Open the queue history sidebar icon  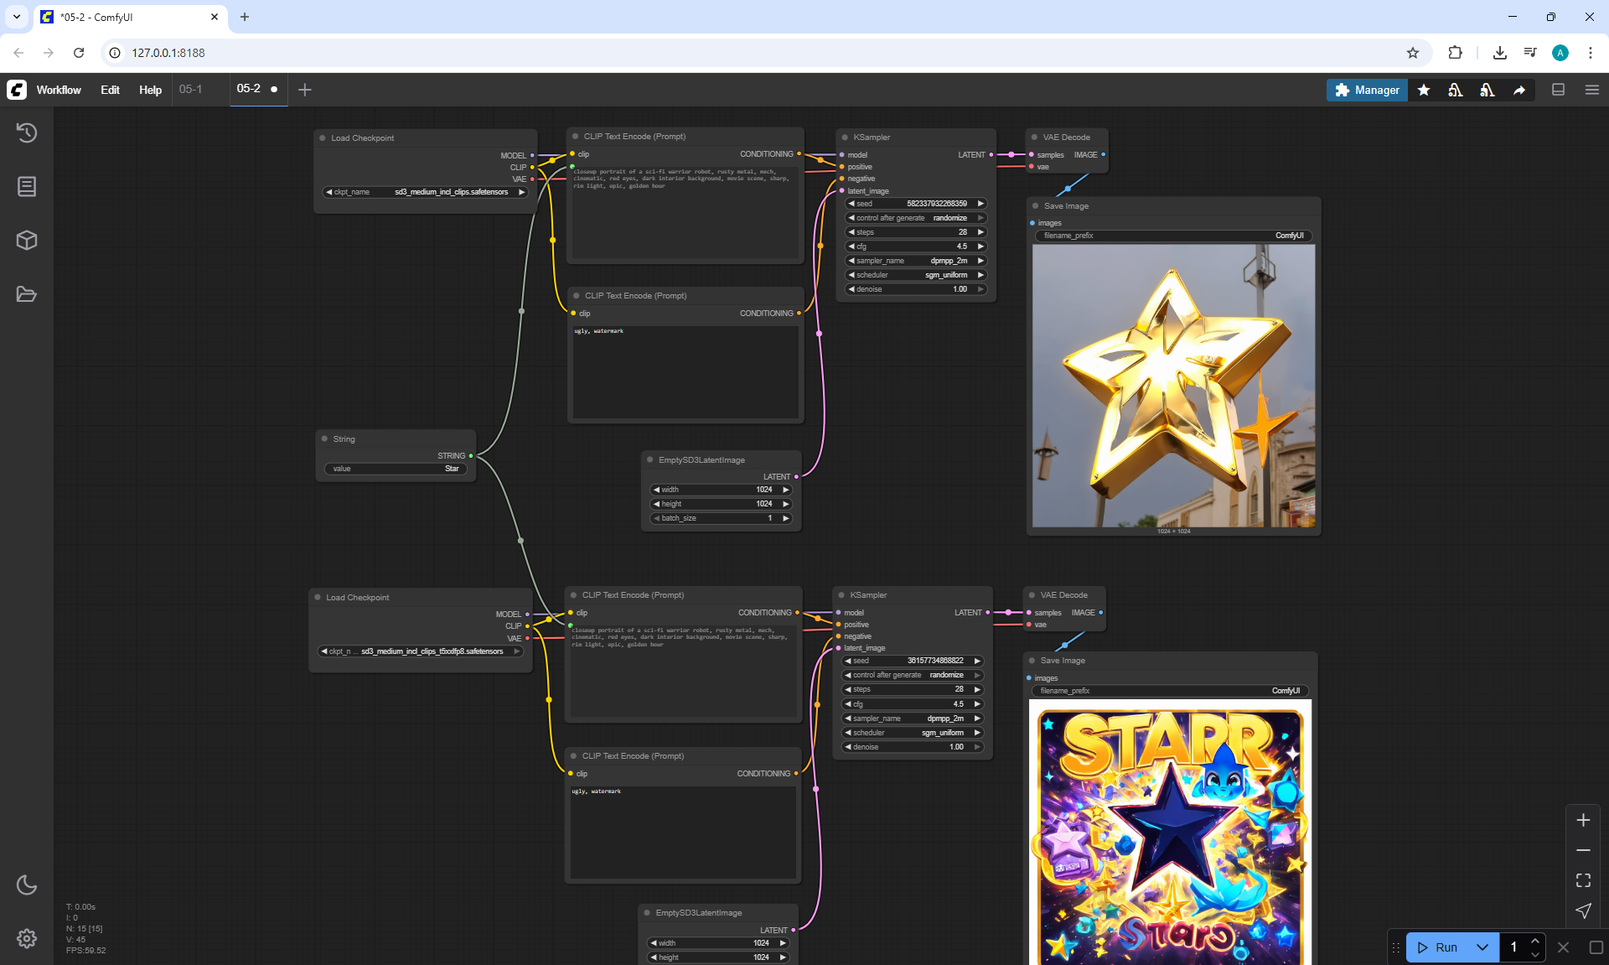click(x=27, y=132)
